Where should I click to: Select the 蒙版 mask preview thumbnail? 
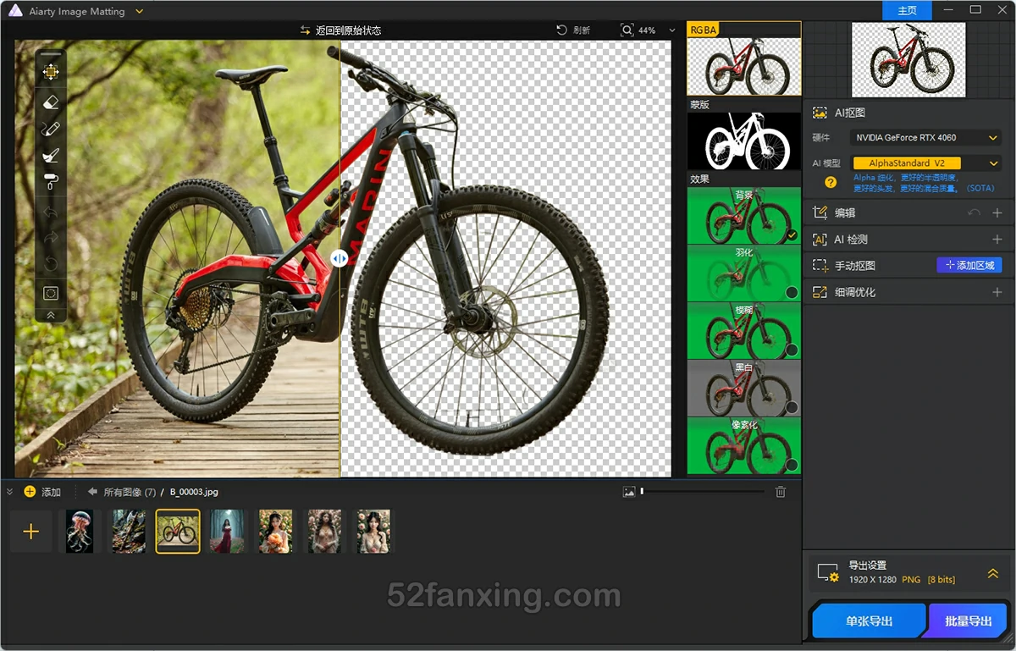point(743,141)
